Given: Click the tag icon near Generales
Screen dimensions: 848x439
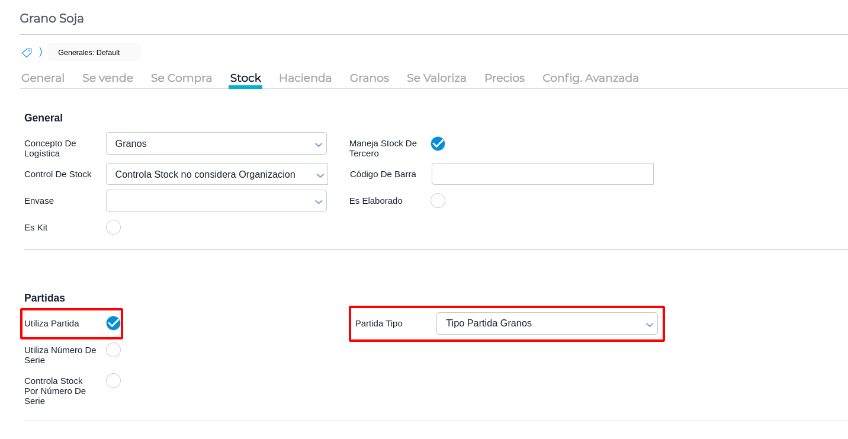Looking at the screenshot, I should tap(27, 52).
